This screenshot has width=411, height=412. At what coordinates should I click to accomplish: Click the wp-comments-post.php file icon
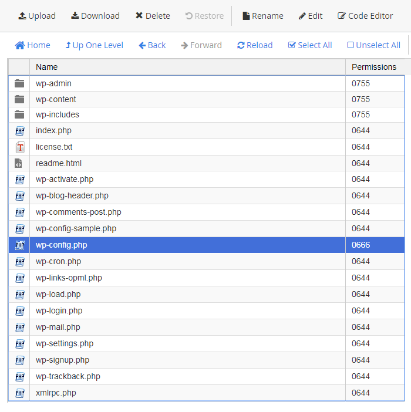pos(20,212)
